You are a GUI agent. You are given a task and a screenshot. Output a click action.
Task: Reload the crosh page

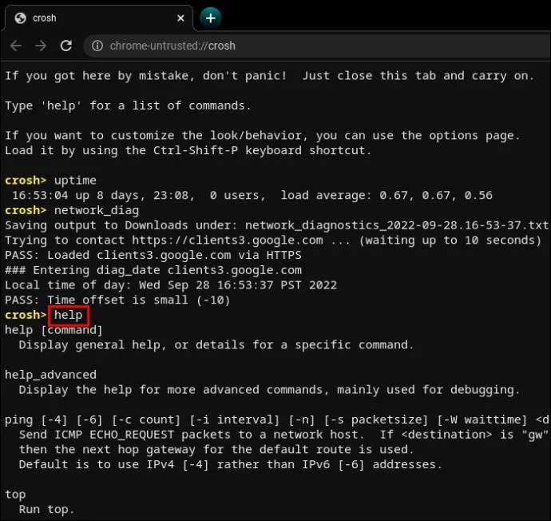66,46
